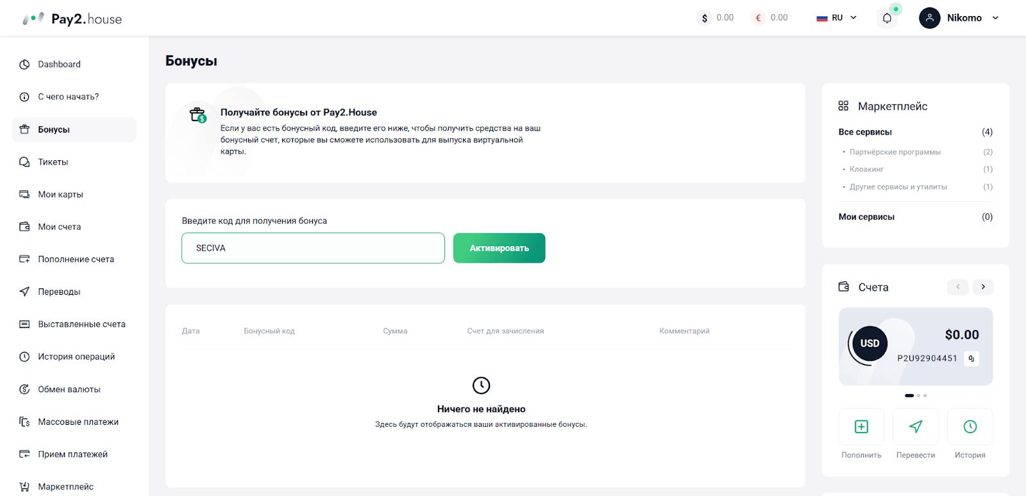Click the Дата column header
Viewport: 1026px width, 496px height.
190,331
